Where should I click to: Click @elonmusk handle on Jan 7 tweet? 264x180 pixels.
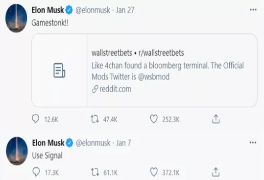[x=93, y=143]
